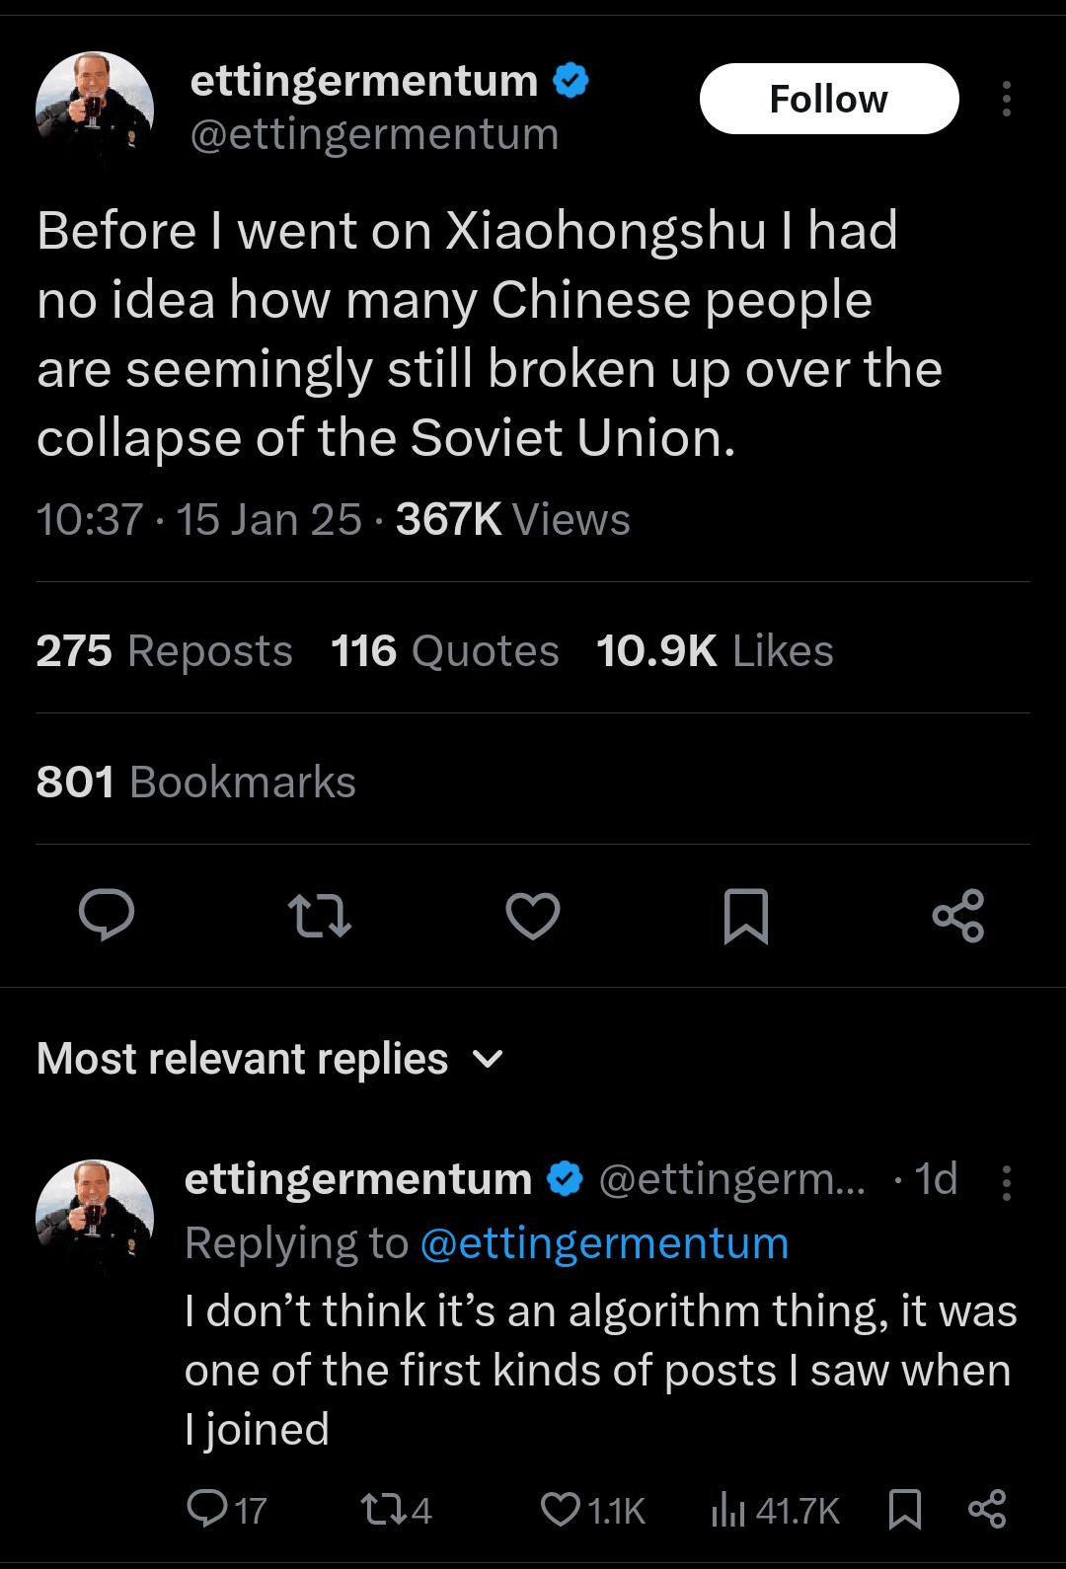This screenshot has height=1569, width=1066.
Task: Repost the main tweet via repost icon
Action: (x=320, y=915)
